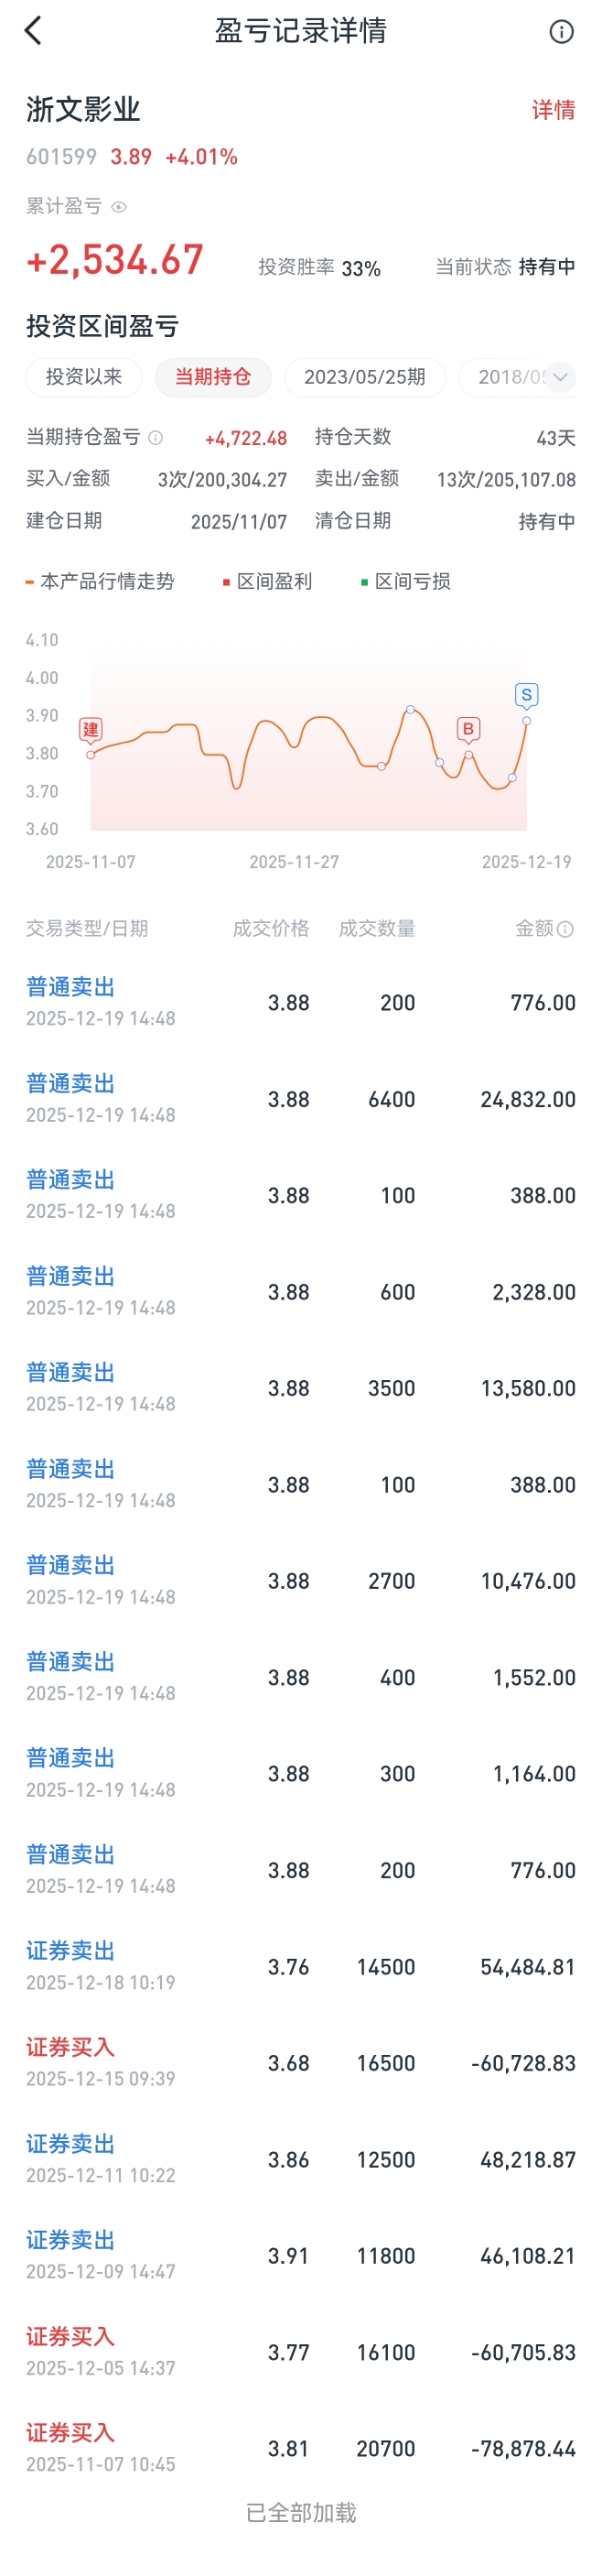
Task: Open the 6400-share 普通卖出 record
Action: [x=300, y=1099]
